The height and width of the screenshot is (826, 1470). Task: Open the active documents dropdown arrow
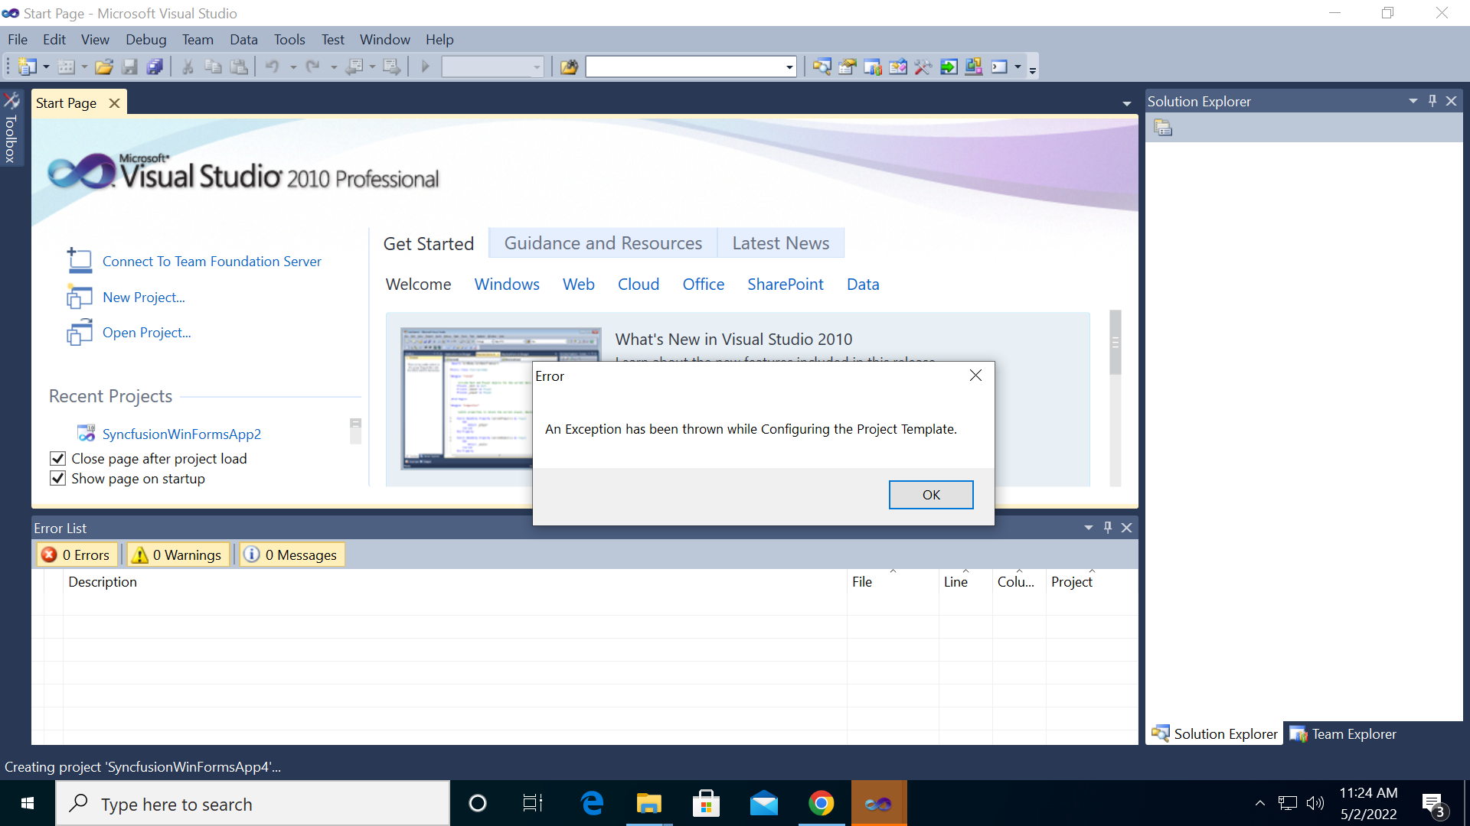(x=1126, y=103)
